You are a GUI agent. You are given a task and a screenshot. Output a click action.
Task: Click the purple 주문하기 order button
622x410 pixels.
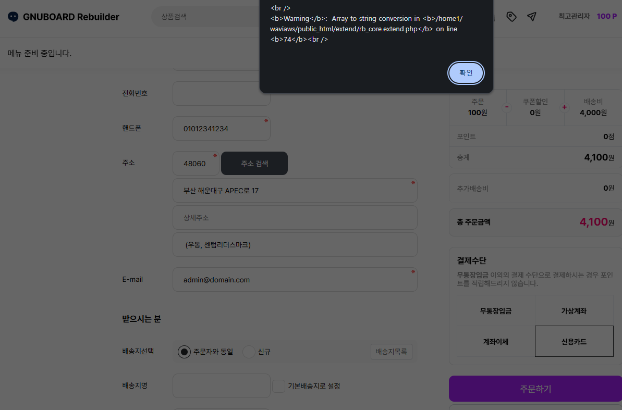click(535, 389)
